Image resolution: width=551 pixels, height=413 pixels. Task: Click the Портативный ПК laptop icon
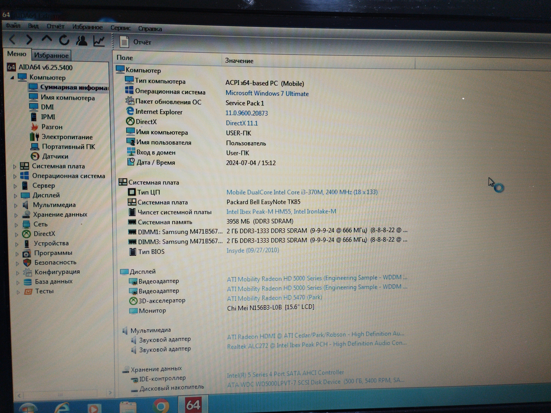(35, 147)
